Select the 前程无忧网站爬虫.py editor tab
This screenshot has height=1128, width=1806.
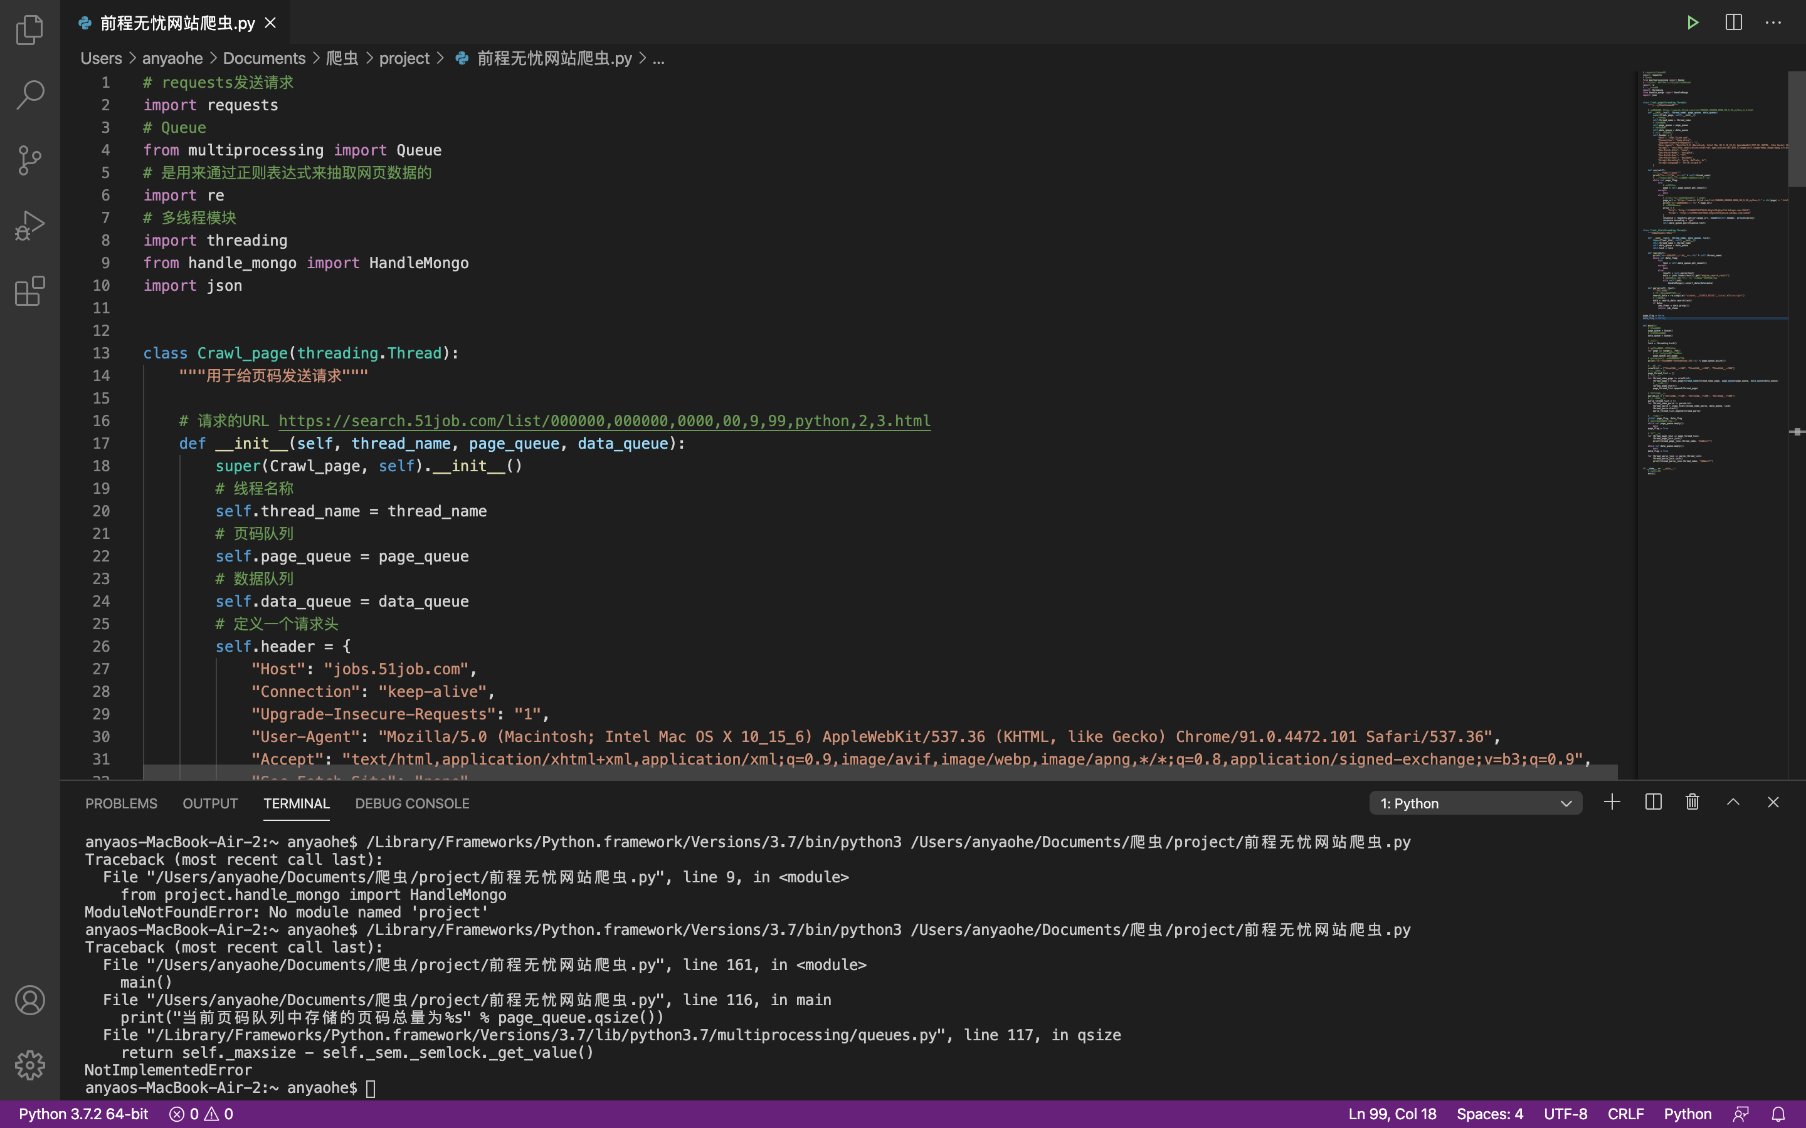177,23
